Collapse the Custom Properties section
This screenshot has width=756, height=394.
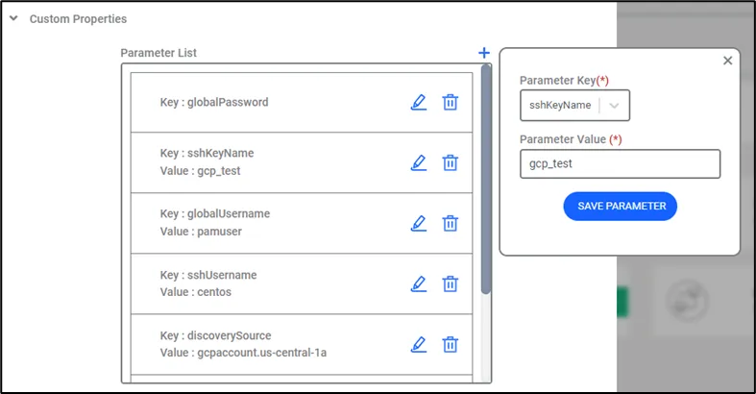14,19
